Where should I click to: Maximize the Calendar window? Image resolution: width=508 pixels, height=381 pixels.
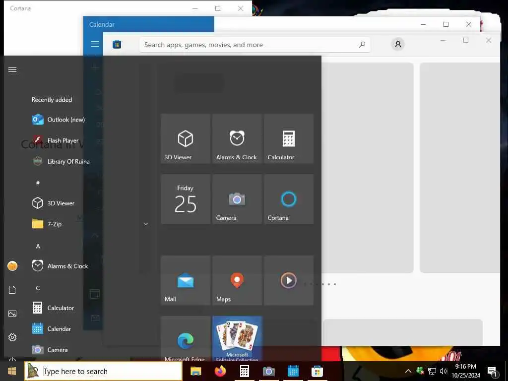[x=446, y=24]
